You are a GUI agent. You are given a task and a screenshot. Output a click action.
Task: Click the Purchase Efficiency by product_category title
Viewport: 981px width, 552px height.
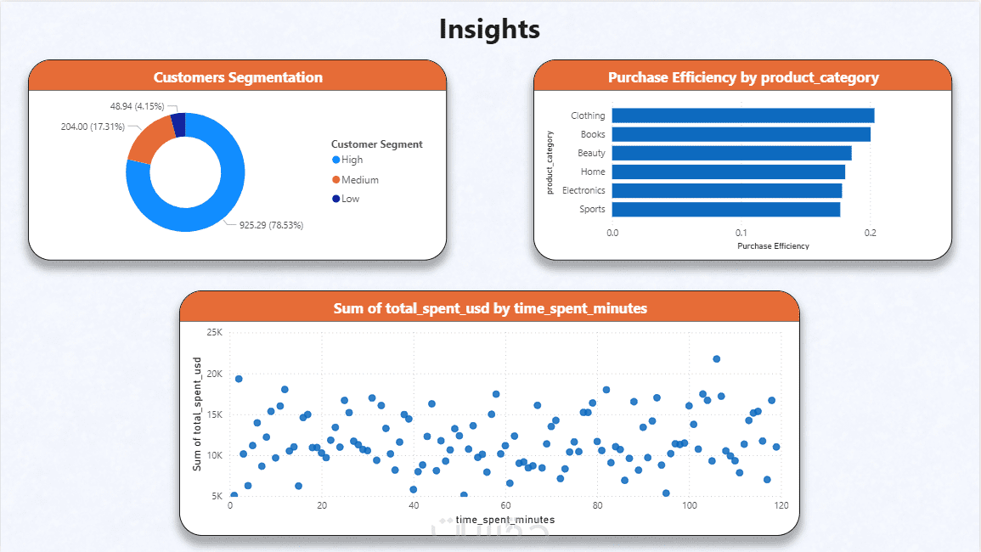click(x=743, y=77)
